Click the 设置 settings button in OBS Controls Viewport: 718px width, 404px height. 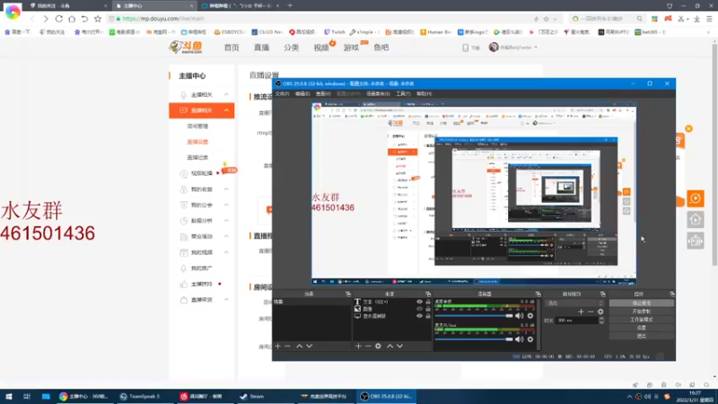click(x=641, y=328)
